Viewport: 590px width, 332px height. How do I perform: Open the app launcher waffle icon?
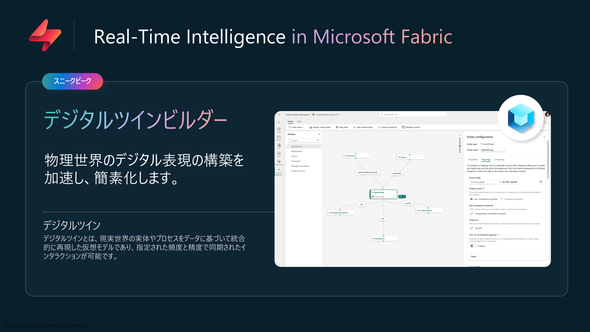pyautogui.click(x=279, y=114)
